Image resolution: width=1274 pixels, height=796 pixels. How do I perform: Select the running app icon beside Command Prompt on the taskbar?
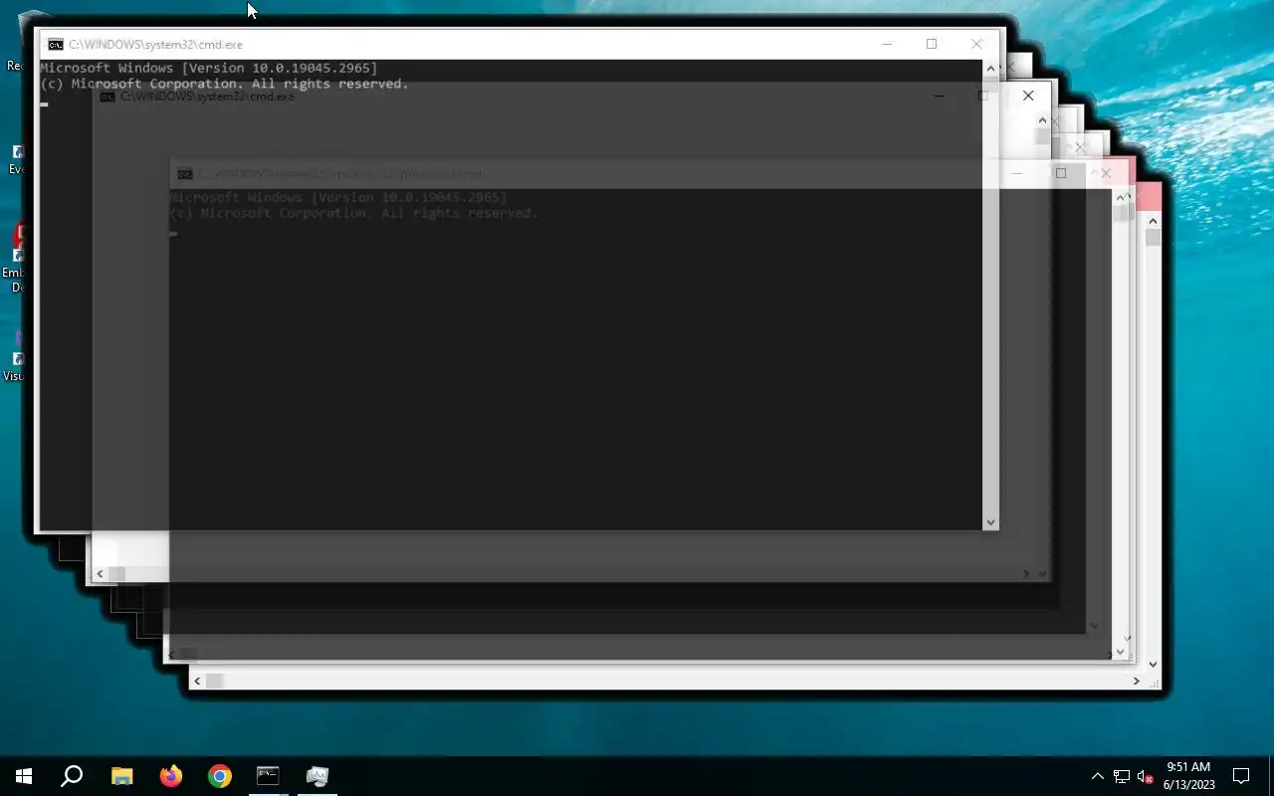tap(318, 776)
